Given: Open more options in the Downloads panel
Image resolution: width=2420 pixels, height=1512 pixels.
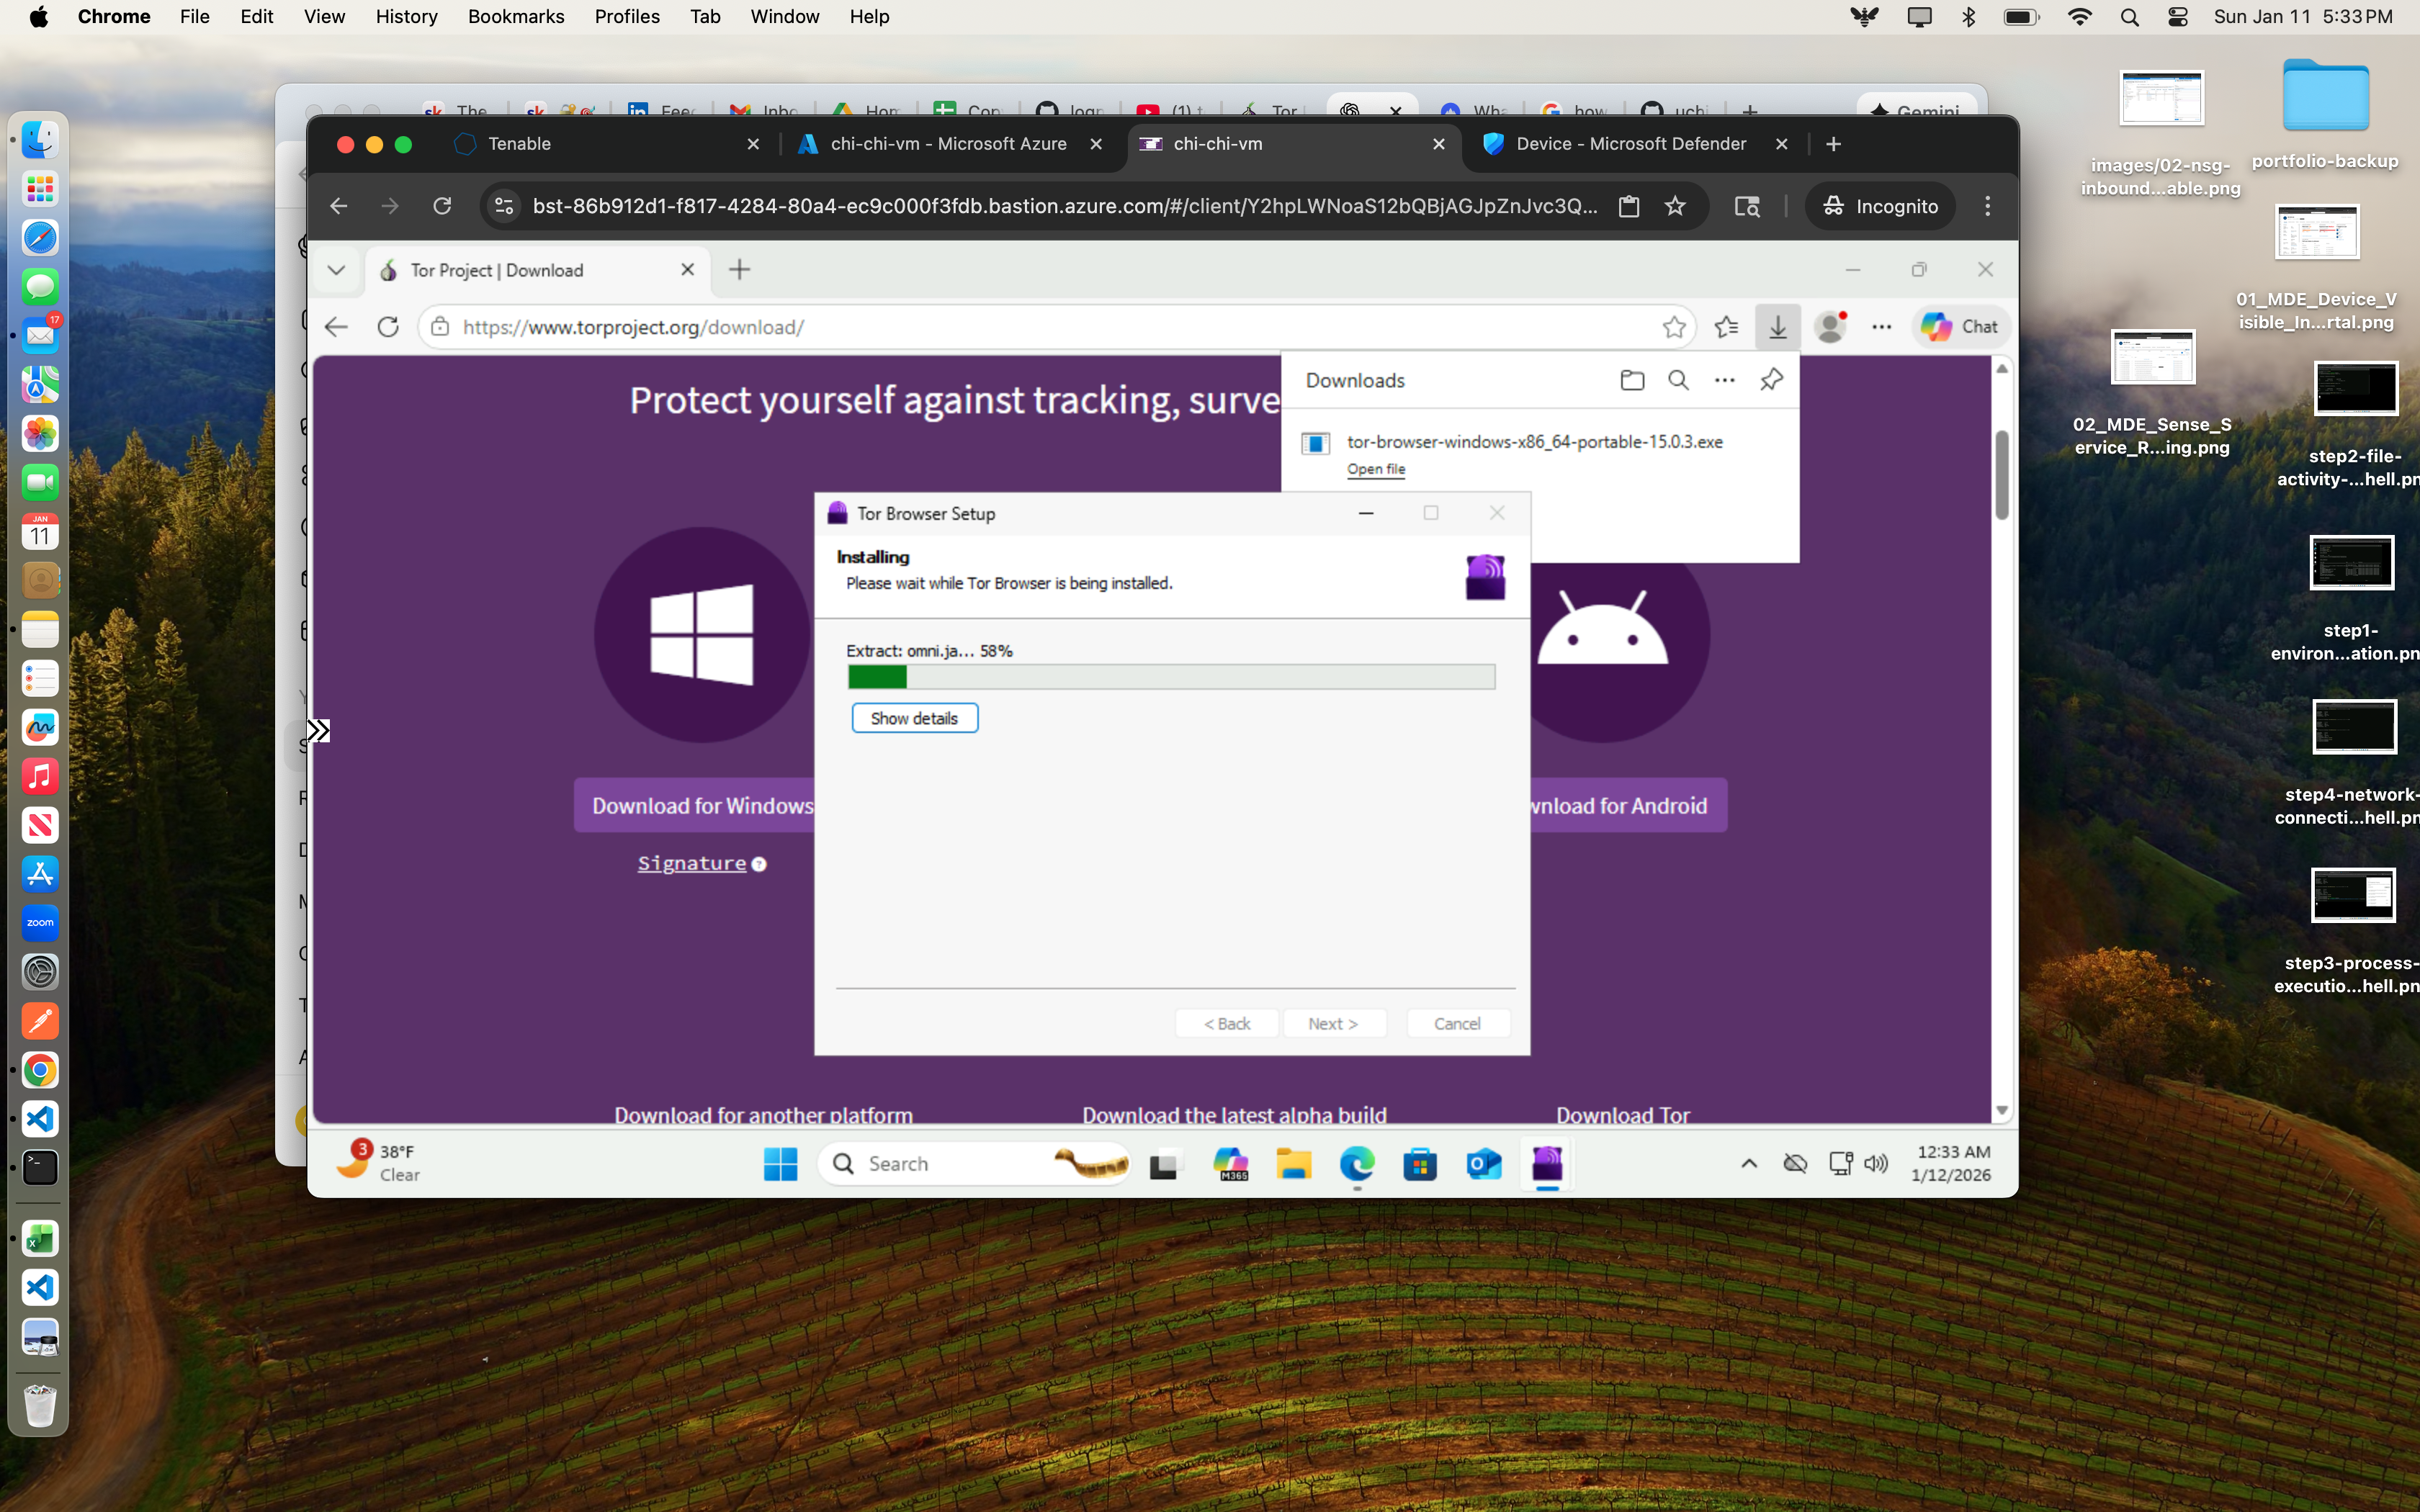Looking at the screenshot, I should click(x=1724, y=380).
